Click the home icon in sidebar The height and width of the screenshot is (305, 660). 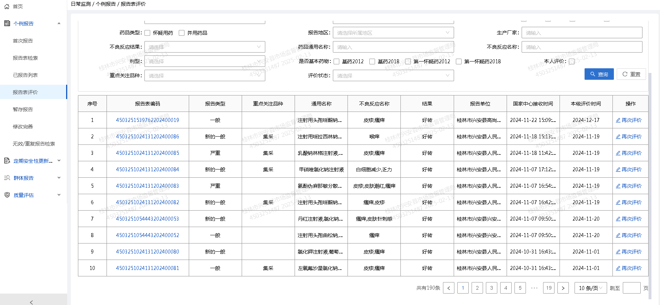pyautogui.click(x=7, y=6)
